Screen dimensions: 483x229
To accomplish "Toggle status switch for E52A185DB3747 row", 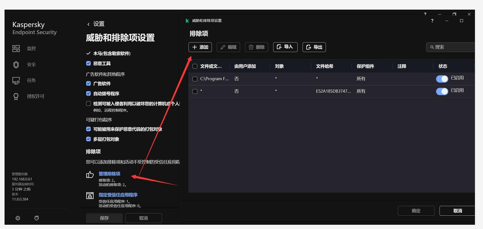I will [x=442, y=91].
